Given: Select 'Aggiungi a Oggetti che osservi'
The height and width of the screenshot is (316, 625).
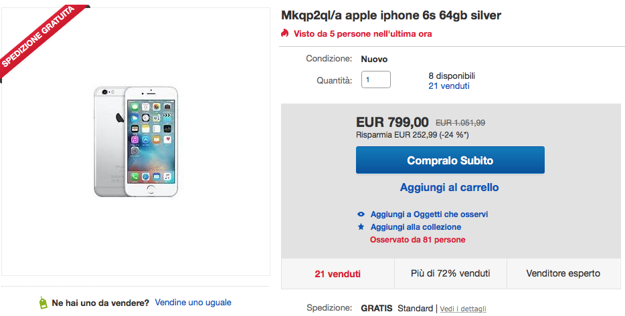Looking at the screenshot, I should pyautogui.click(x=429, y=214).
